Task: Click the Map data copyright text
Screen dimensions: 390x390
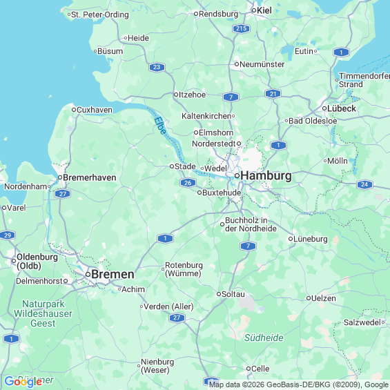Action: point(299,384)
